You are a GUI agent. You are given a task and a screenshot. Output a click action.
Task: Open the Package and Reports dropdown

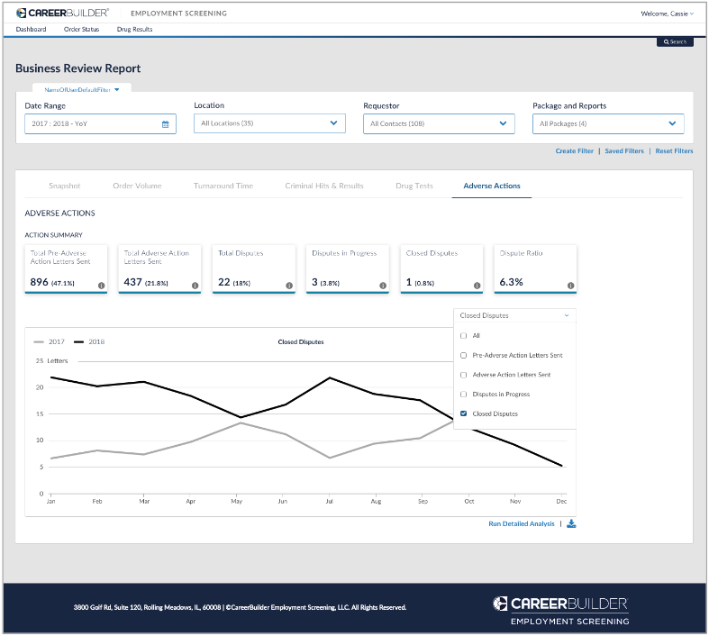point(608,123)
